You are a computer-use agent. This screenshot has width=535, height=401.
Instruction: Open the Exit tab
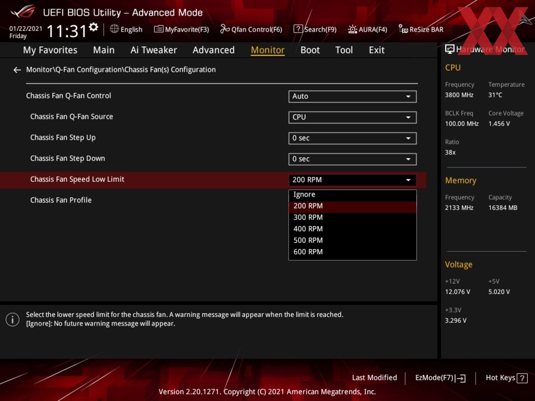click(x=376, y=50)
